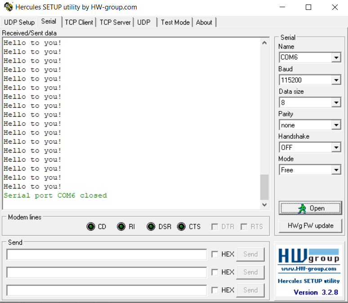Click the CD modem line indicator

(x=91, y=227)
